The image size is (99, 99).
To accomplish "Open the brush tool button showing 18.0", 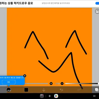I will tap(9, 90).
